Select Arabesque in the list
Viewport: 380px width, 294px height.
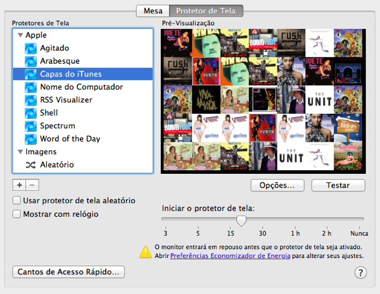(x=83, y=61)
